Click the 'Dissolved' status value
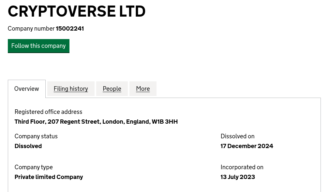The image size is (329, 192). (x=28, y=146)
